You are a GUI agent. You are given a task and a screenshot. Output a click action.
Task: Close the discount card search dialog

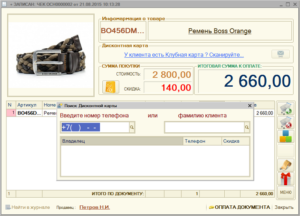click(250, 105)
